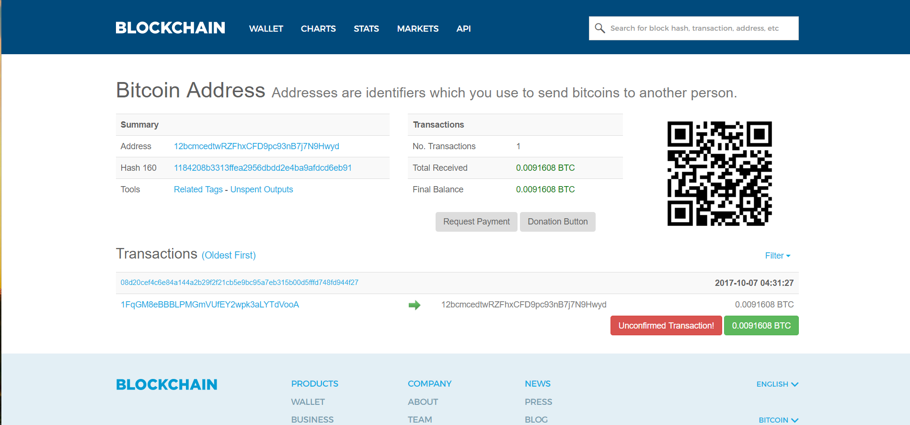Open the 12bcmcedtw address link in Summary
The width and height of the screenshot is (910, 425).
(x=256, y=146)
